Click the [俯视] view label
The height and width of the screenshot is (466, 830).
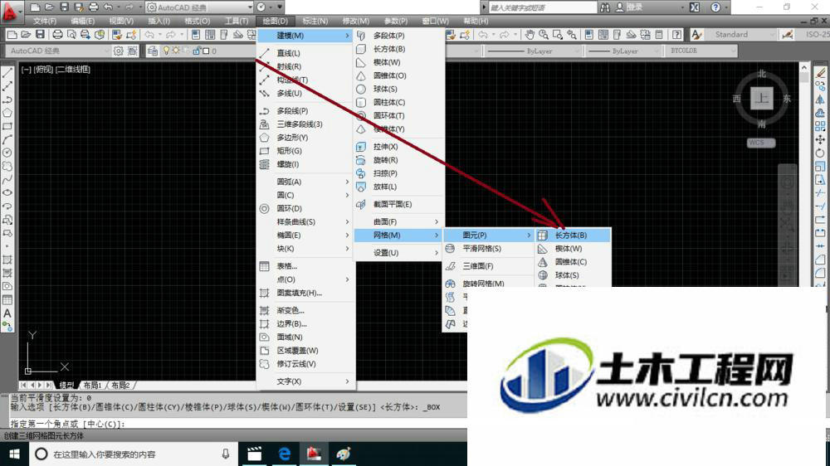43,70
